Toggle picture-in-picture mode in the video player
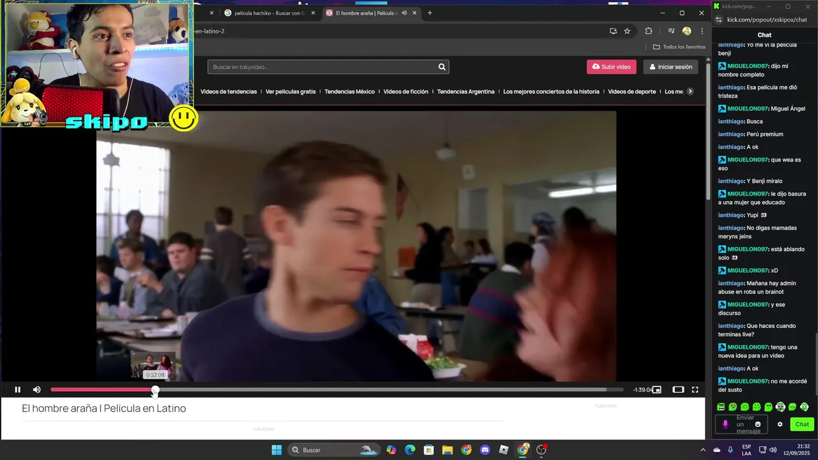This screenshot has width=818, height=460. tap(656, 390)
